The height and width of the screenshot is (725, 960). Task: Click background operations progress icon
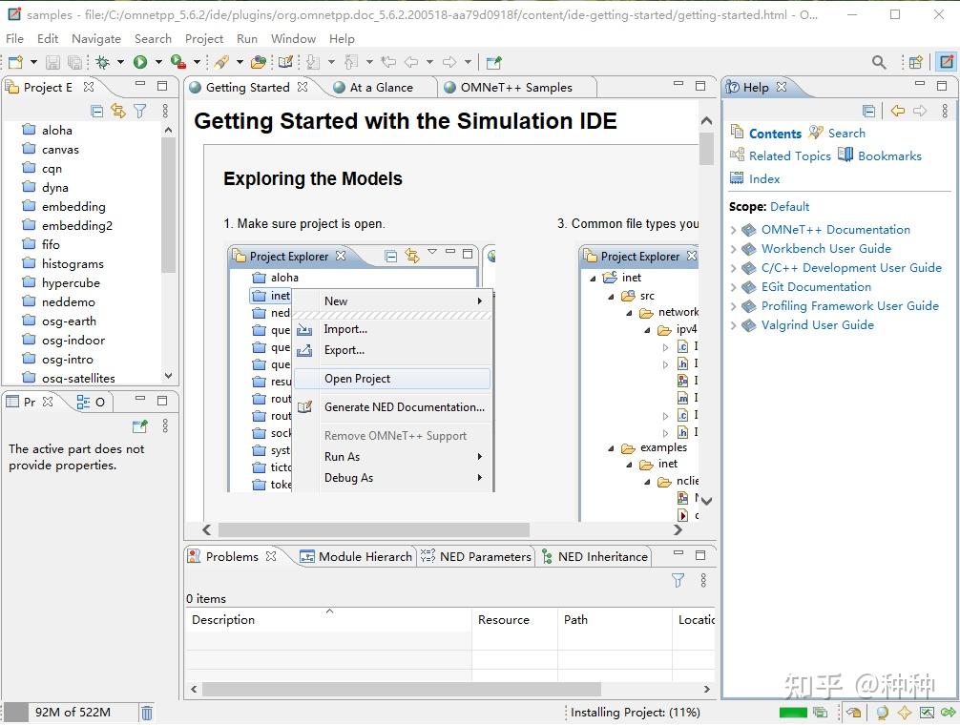(x=819, y=713)
